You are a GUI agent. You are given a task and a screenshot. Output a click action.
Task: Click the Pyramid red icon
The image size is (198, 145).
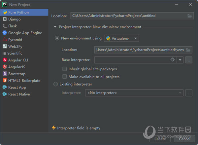5,40
